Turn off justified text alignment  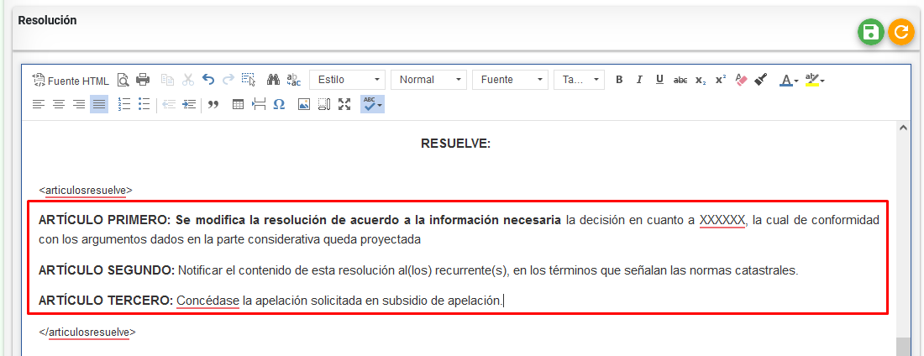[99, 104]
